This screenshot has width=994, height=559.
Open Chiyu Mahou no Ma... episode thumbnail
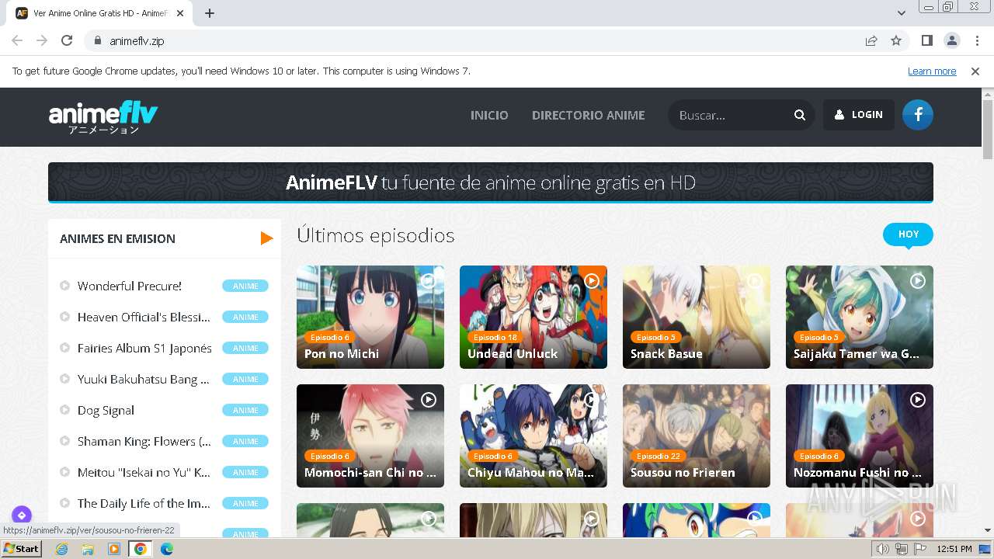[533, 436]
